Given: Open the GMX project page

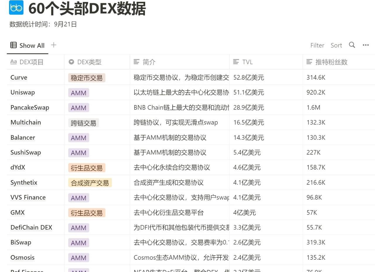Looking at the screenshot, I should 17,213.
